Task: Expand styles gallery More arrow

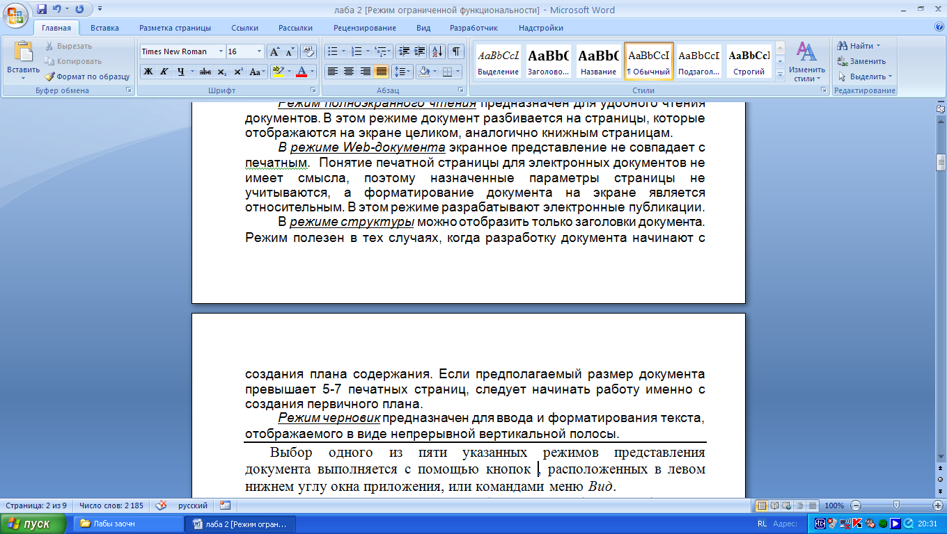Action: (x=780, y=75)
